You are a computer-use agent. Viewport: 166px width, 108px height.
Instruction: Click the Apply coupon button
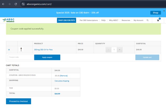click(47, 57)
